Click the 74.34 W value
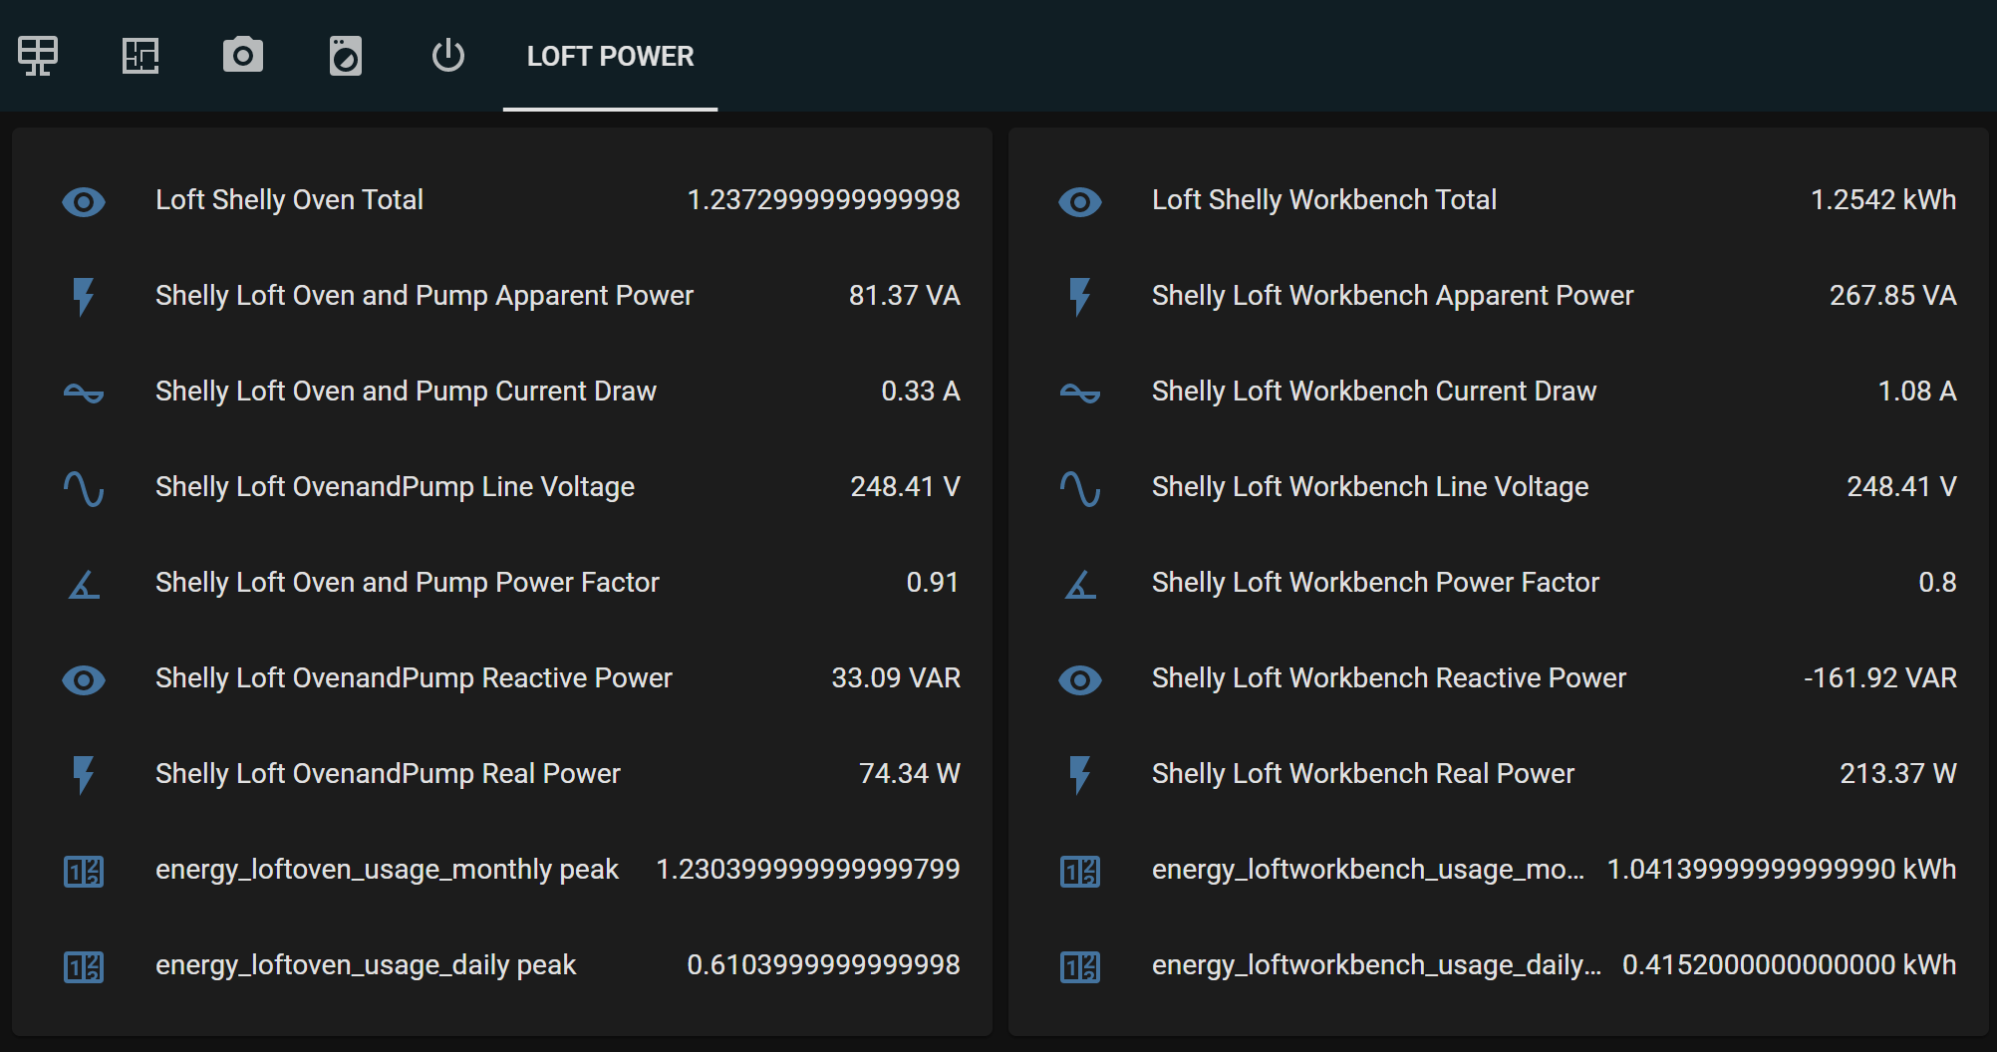 click(x=910, y=774)
